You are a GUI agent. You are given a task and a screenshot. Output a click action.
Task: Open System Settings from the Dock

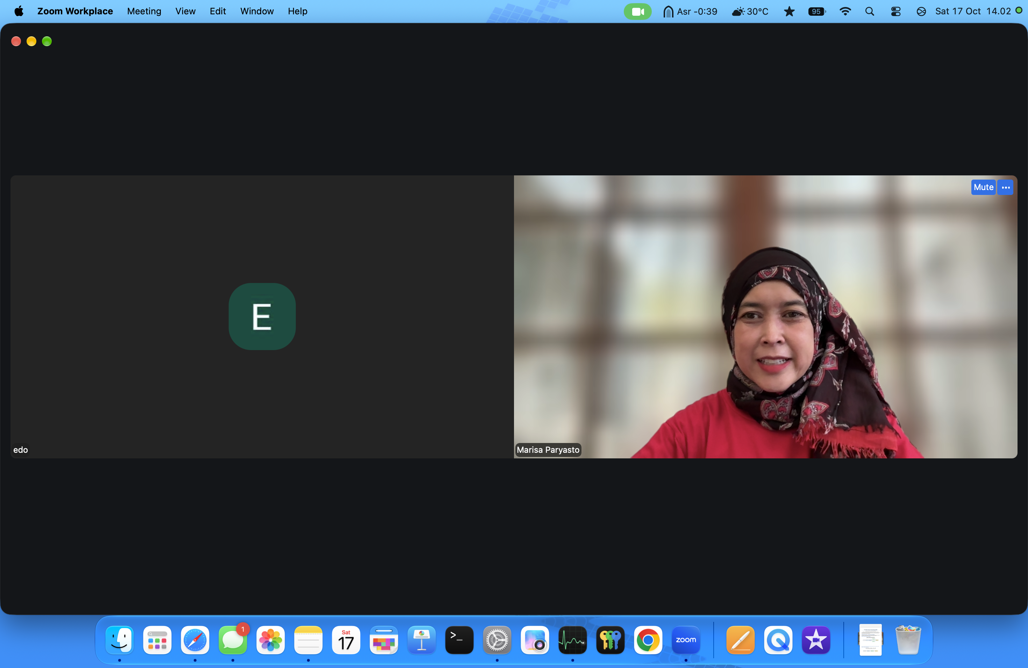[x=497, y=639]
